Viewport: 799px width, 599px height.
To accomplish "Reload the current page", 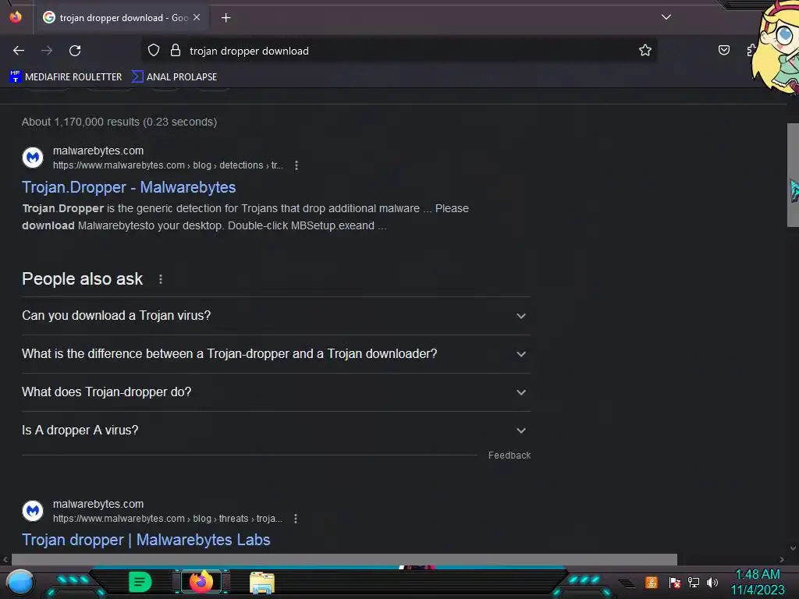I will 75,51.
